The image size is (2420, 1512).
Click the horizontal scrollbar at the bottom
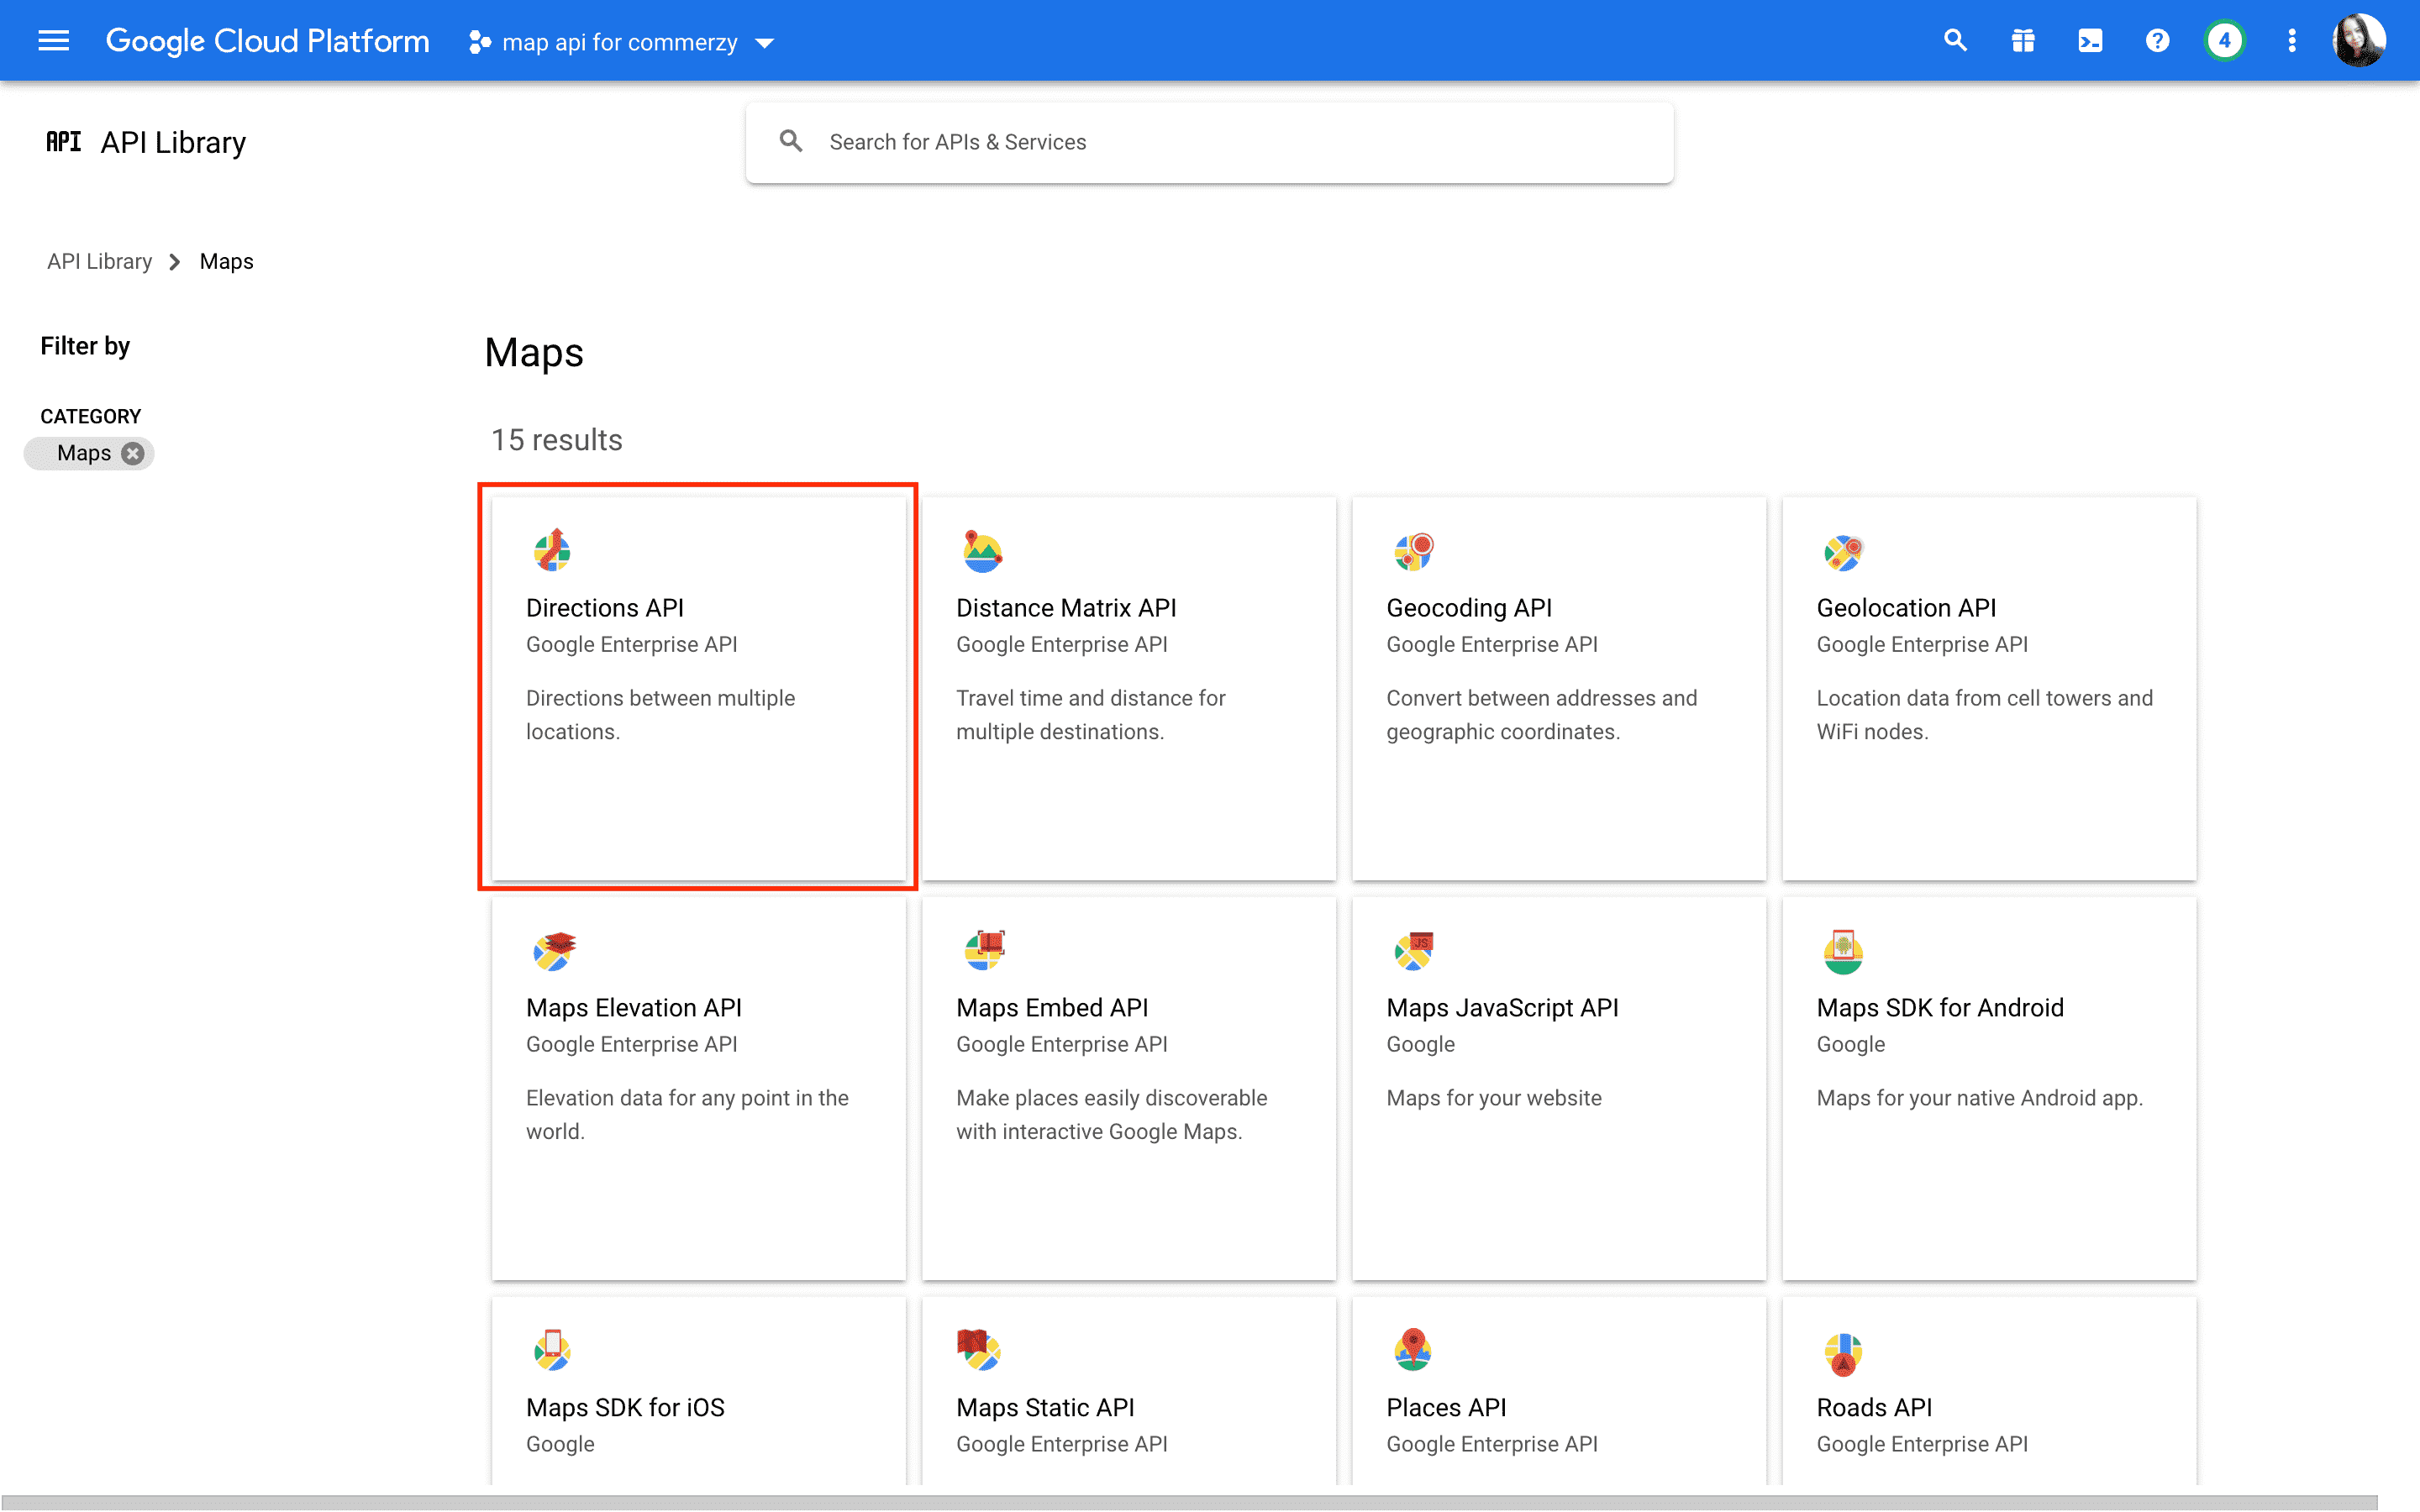pyautogui.click(x=1189, y=1502)
